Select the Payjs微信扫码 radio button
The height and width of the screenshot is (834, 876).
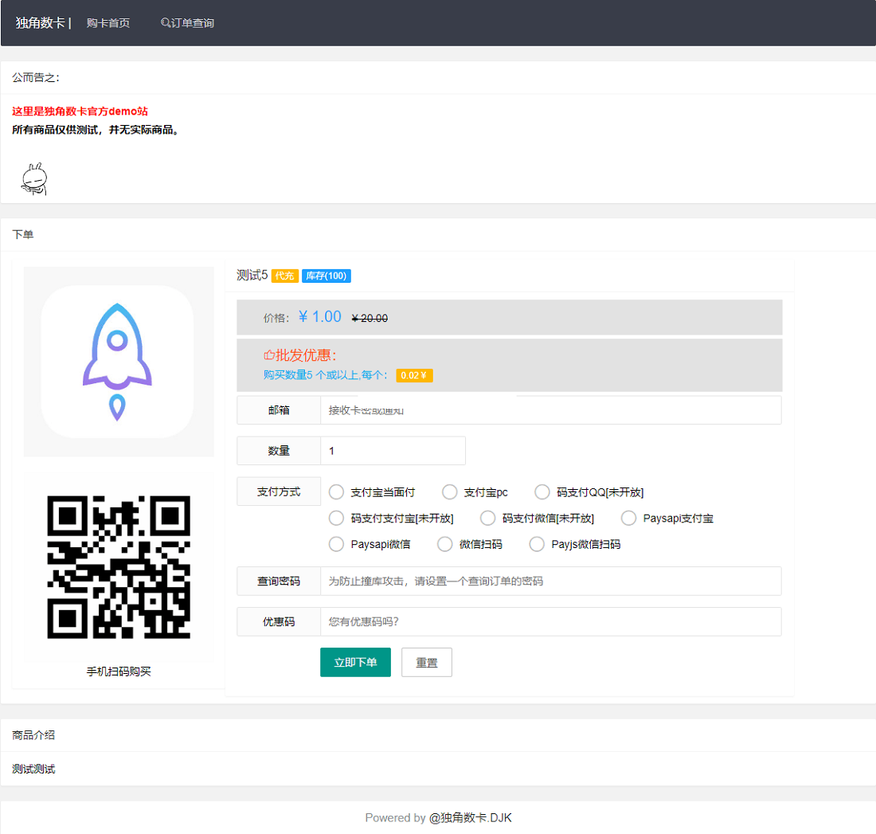[x=537, y=544]
